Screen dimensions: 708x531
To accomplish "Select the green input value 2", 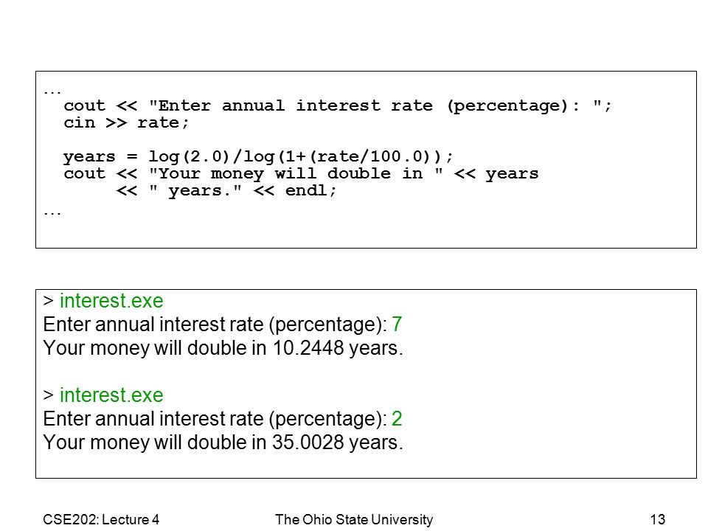I will (x=397, y=419).
